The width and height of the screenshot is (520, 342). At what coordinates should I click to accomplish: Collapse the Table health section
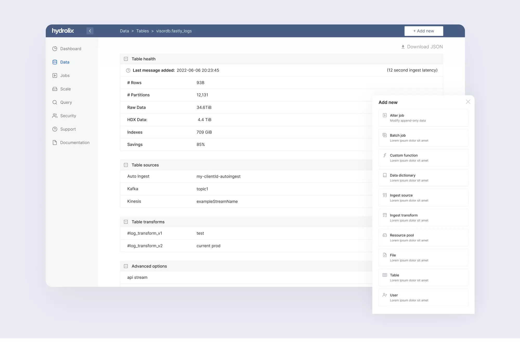[x=126, y=59]
